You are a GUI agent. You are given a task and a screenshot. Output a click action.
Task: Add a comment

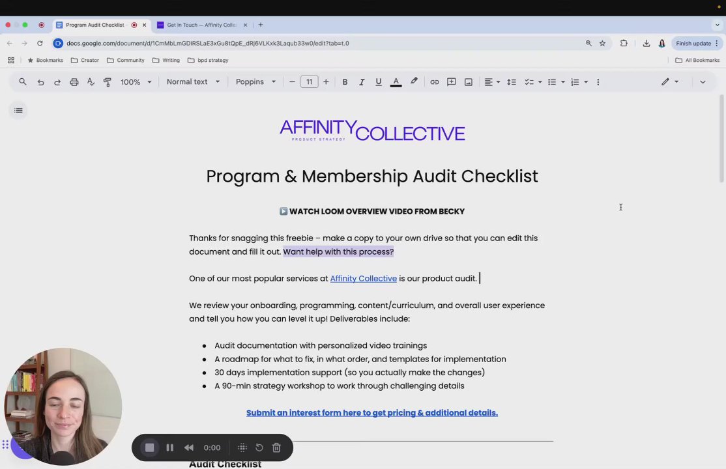(x=452, y=82)
